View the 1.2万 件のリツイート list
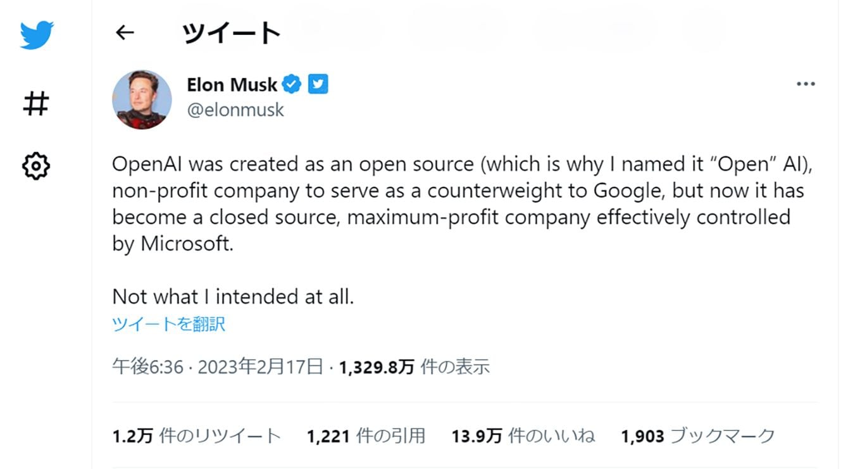 click(196, 436)
